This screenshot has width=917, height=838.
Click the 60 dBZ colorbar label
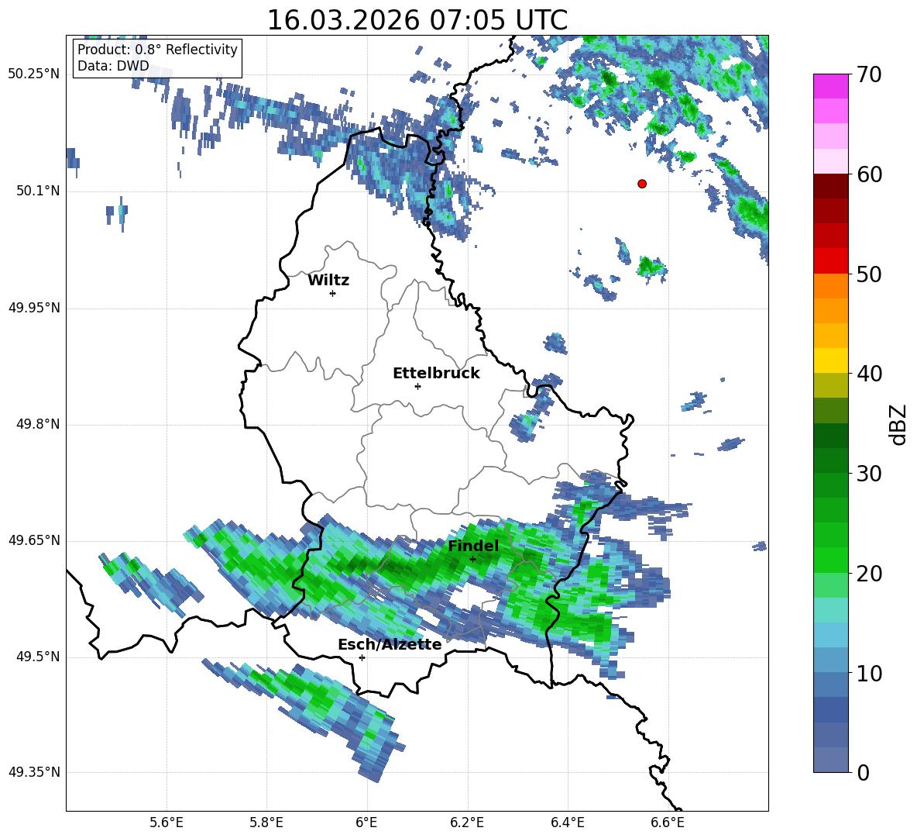tap(868, 174)
